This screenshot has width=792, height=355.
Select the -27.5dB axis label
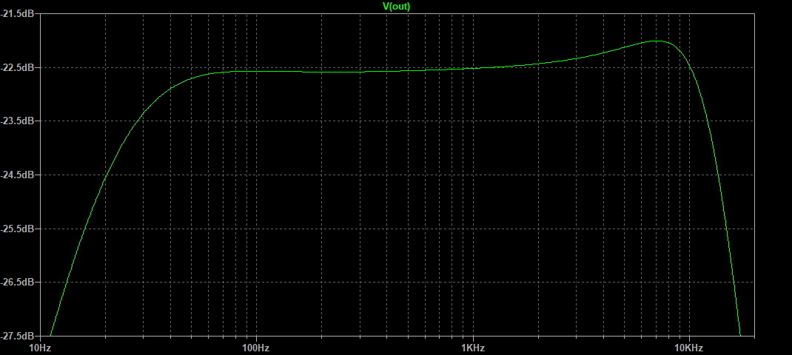[x=18, y=336]
